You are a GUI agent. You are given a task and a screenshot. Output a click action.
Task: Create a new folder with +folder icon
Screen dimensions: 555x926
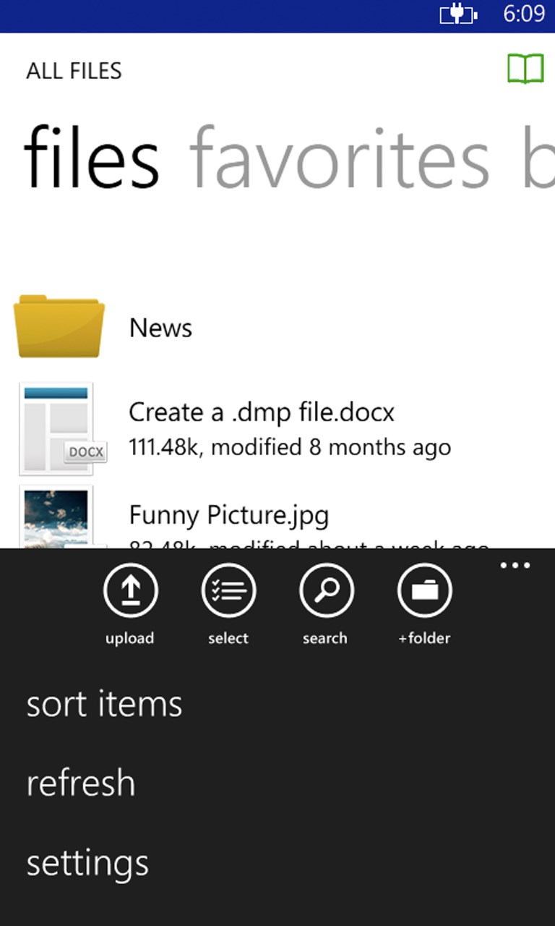point(425,590)
